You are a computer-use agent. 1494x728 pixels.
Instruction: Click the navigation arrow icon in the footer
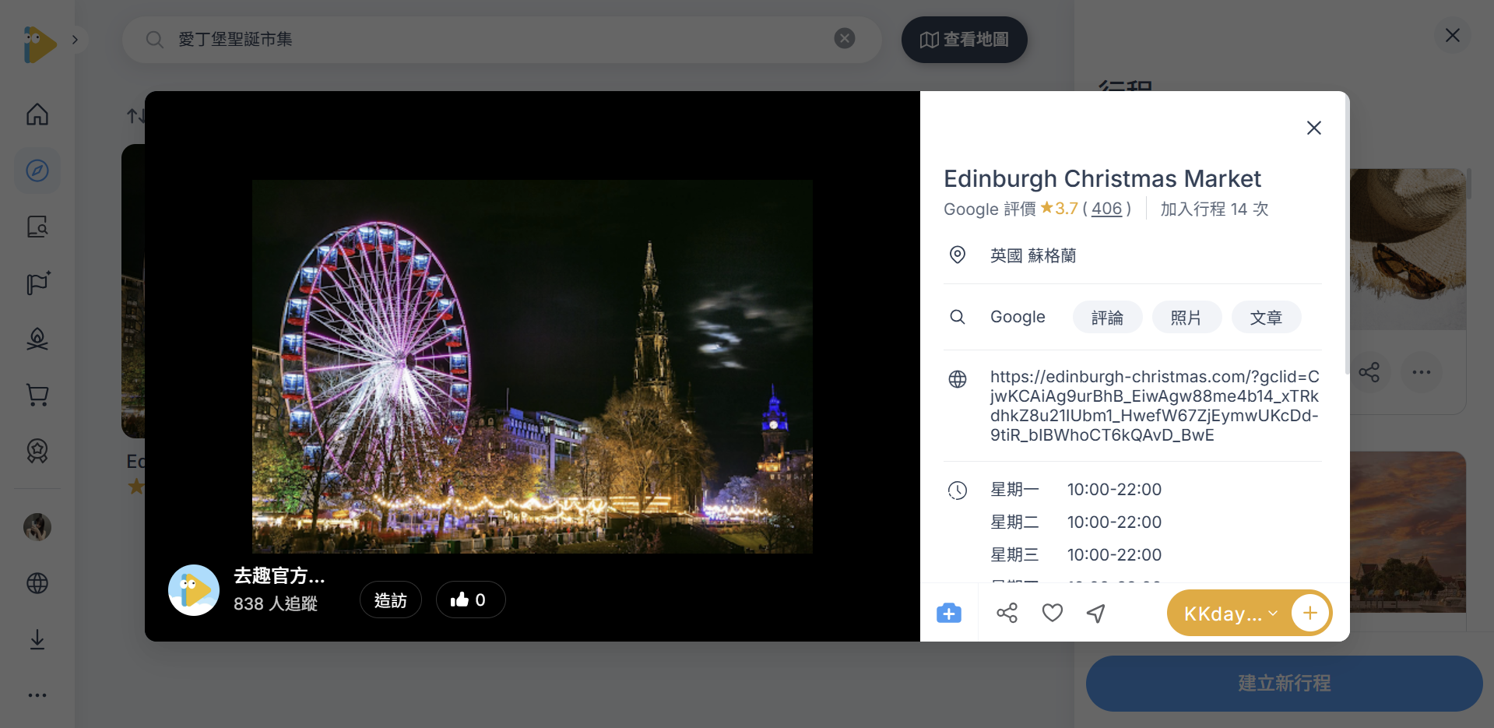[1096, 613]
